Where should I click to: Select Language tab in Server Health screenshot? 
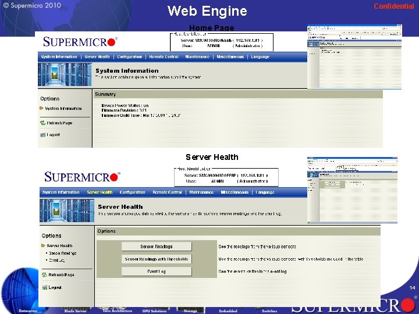(265, 192)
